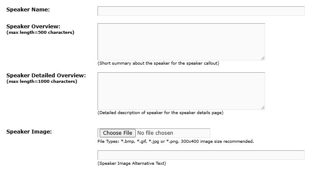Click the 'max length=1000 characters' note

coord(42,82)
